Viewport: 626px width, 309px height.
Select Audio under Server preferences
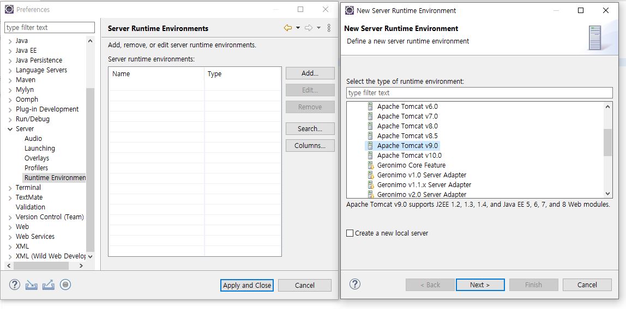(x=33, y=139)
